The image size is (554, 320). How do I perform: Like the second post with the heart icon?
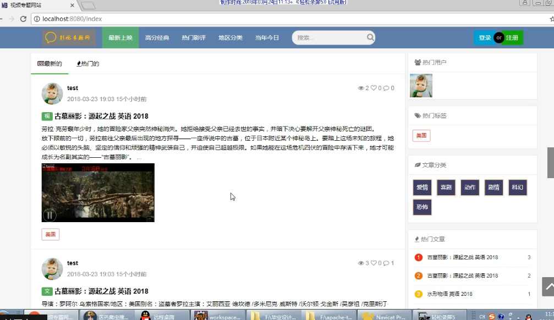tap(374, 263)
